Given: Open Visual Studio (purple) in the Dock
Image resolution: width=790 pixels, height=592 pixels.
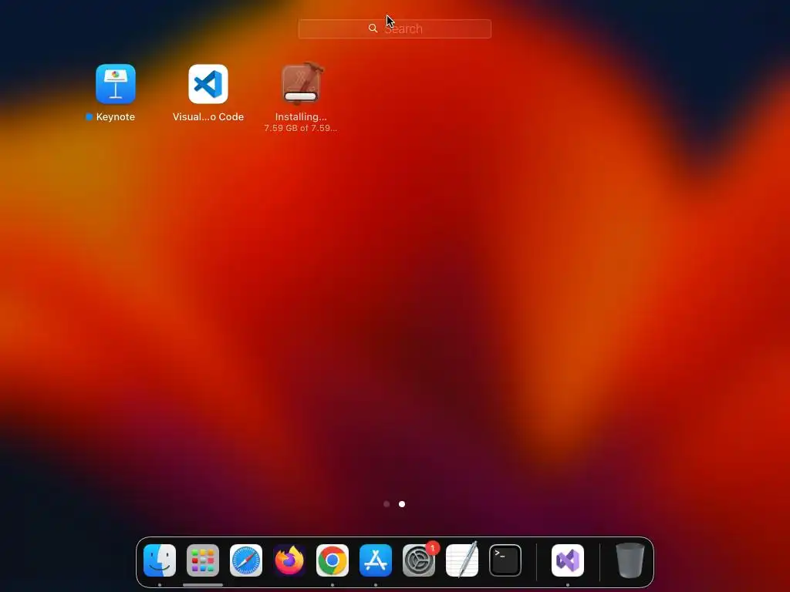Looking at the screenshot, I should pyautogui.click(x=568, y=560).
